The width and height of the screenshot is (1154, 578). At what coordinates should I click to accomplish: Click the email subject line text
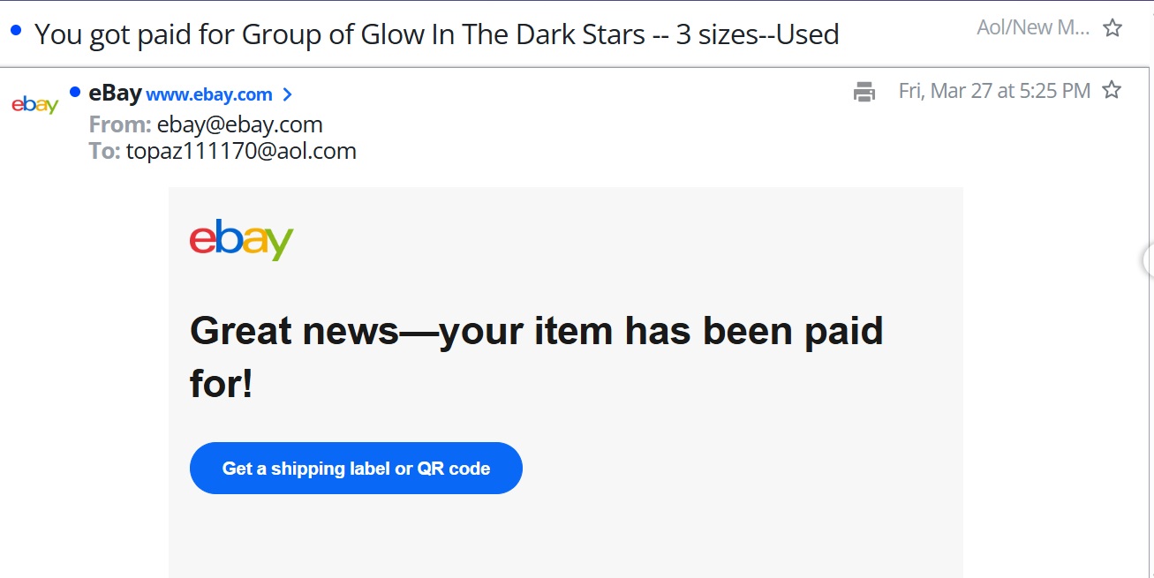pyautogui.click(x=436, y=34)
